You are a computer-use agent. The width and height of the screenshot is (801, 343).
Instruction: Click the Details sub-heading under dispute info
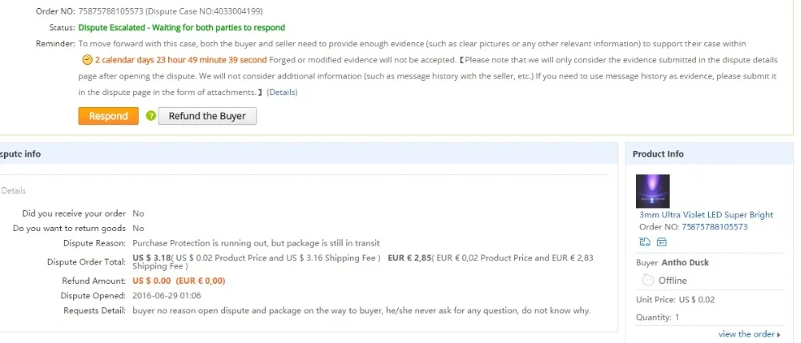pyautogui.click(x=14, y=190)
